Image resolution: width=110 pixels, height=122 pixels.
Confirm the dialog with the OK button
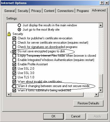pyautogui.click(x=53, y=116)
